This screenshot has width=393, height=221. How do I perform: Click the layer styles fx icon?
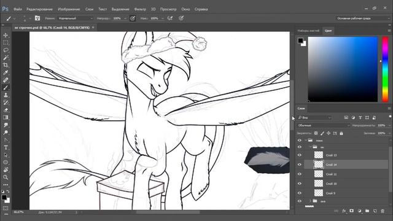[x=344, y=211]
